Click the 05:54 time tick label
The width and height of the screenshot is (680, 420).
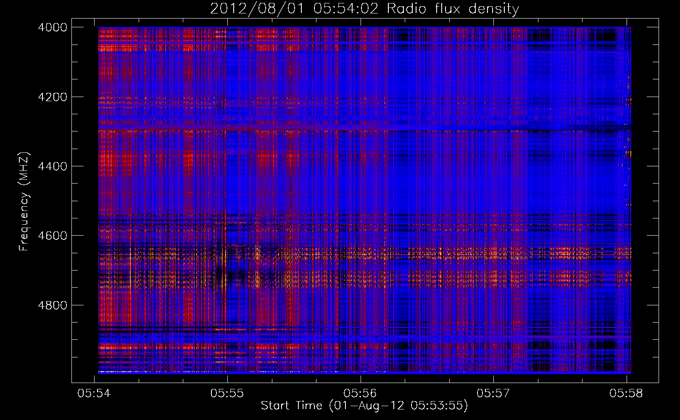(x=94, y=394)
